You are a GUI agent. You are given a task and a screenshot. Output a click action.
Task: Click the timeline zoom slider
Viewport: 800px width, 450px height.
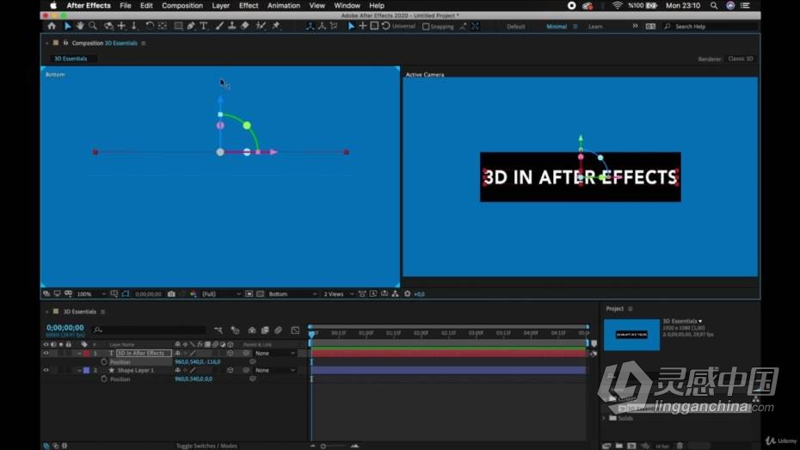point(334,446)
